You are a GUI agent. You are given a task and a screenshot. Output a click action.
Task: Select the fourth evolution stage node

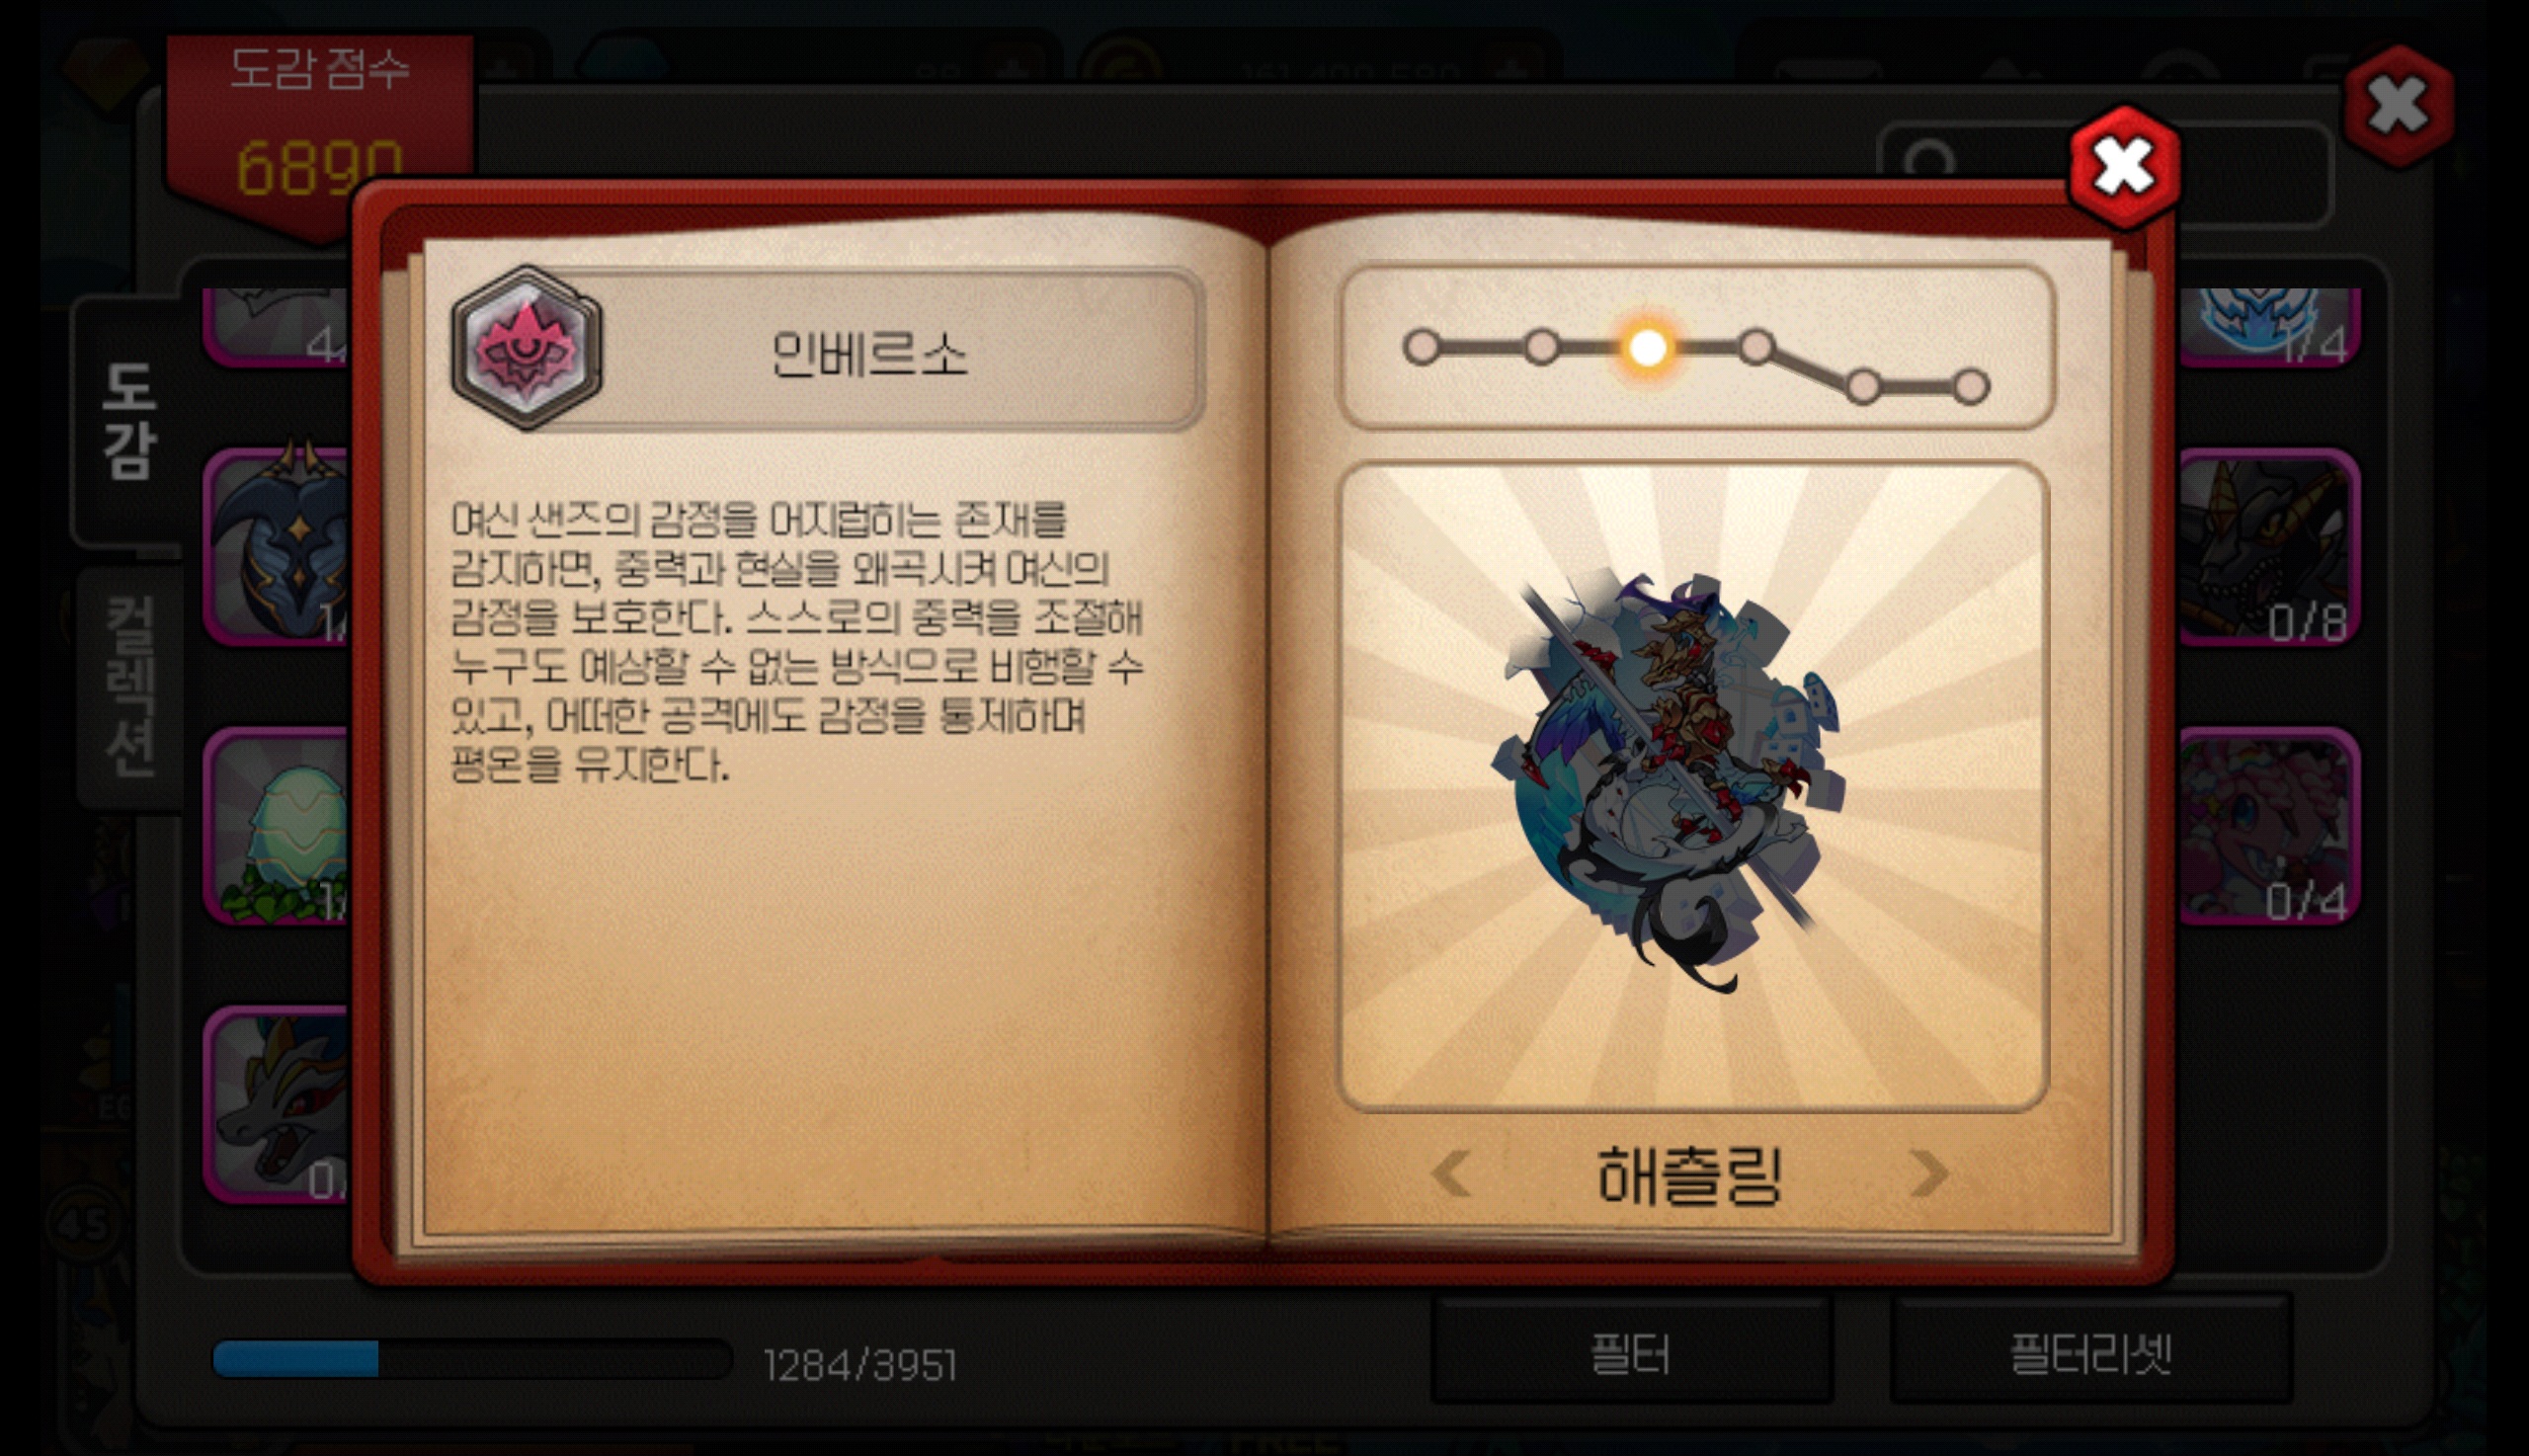click(x=1756, y=347)
